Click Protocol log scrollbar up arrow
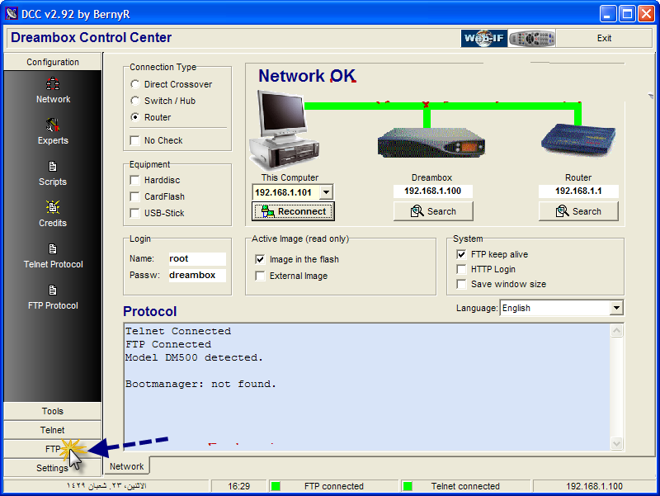 [x=616, y=330]
